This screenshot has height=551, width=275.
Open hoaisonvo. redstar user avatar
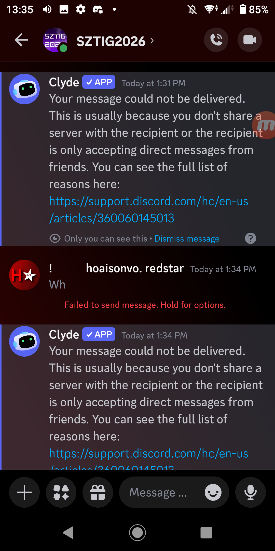(x=24, y=275)
